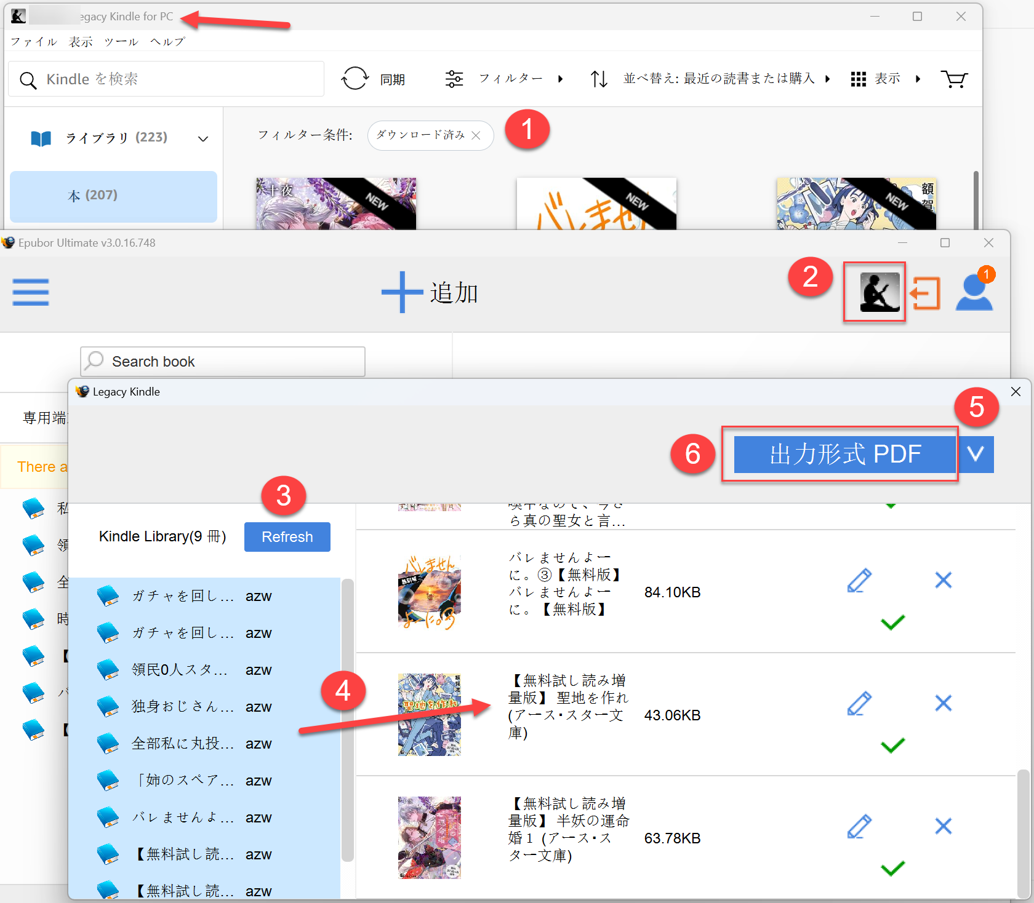Image resolution: width=1034 pixels, height=903 pixels.
Task: Click green checkmark of 聖地を作れ row
Action: [x=892, y=746]
